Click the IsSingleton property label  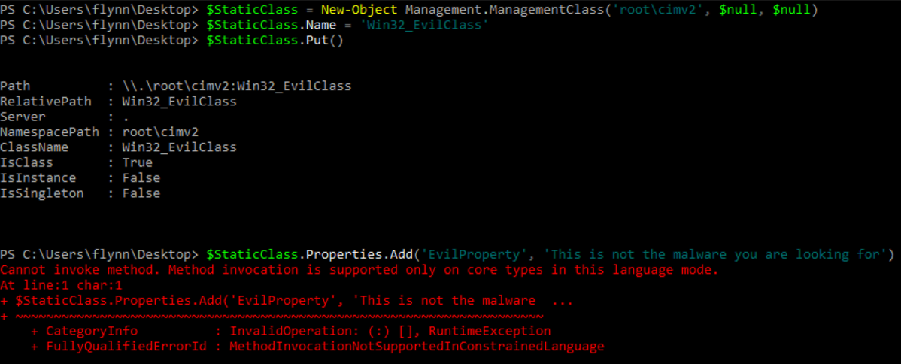42,194
